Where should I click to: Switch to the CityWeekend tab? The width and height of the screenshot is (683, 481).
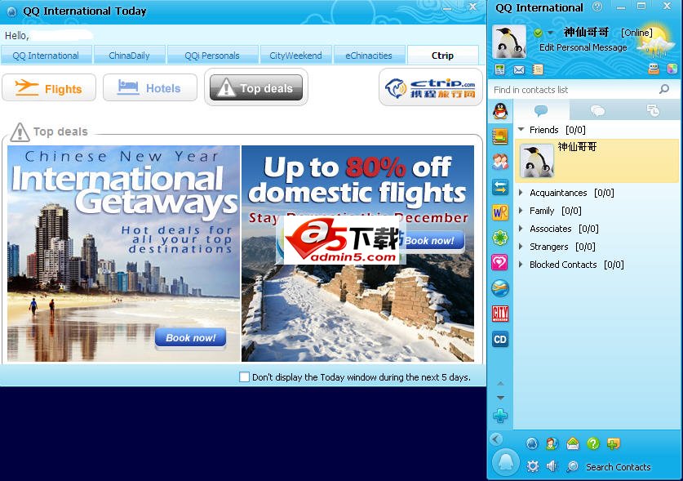point(295,56)
